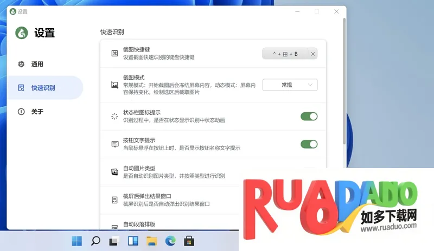This screenshot has width=434, height=251.
Task: Click the result window popup icon
Action: point(114,200)
